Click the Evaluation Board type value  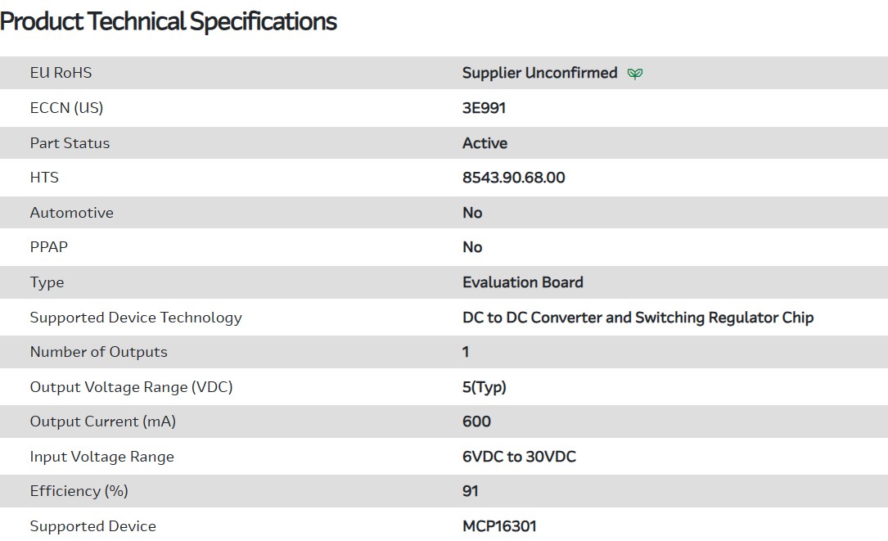(x=522, y=282)
